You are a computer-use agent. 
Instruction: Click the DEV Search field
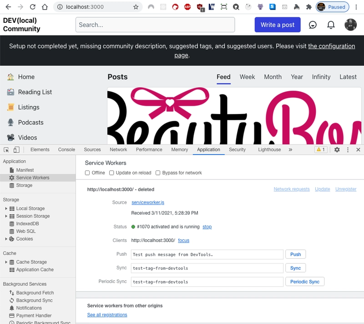tap(155, 25)
